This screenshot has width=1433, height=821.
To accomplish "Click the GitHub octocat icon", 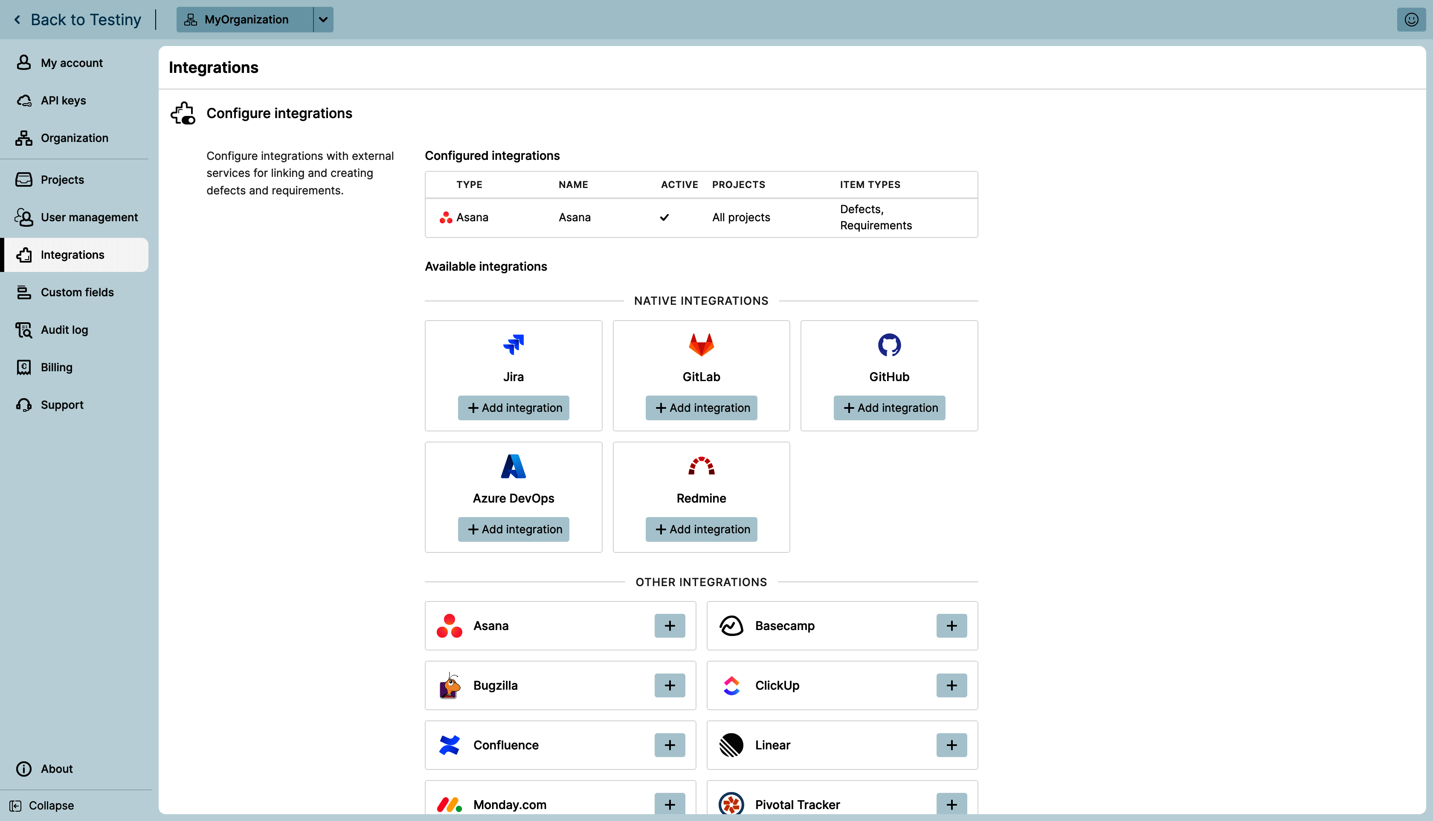I will [x=889, y=344].
